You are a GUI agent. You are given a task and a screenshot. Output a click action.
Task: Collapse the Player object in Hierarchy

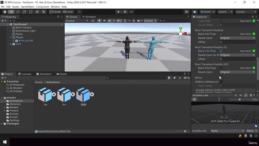[x=11, y=37]
